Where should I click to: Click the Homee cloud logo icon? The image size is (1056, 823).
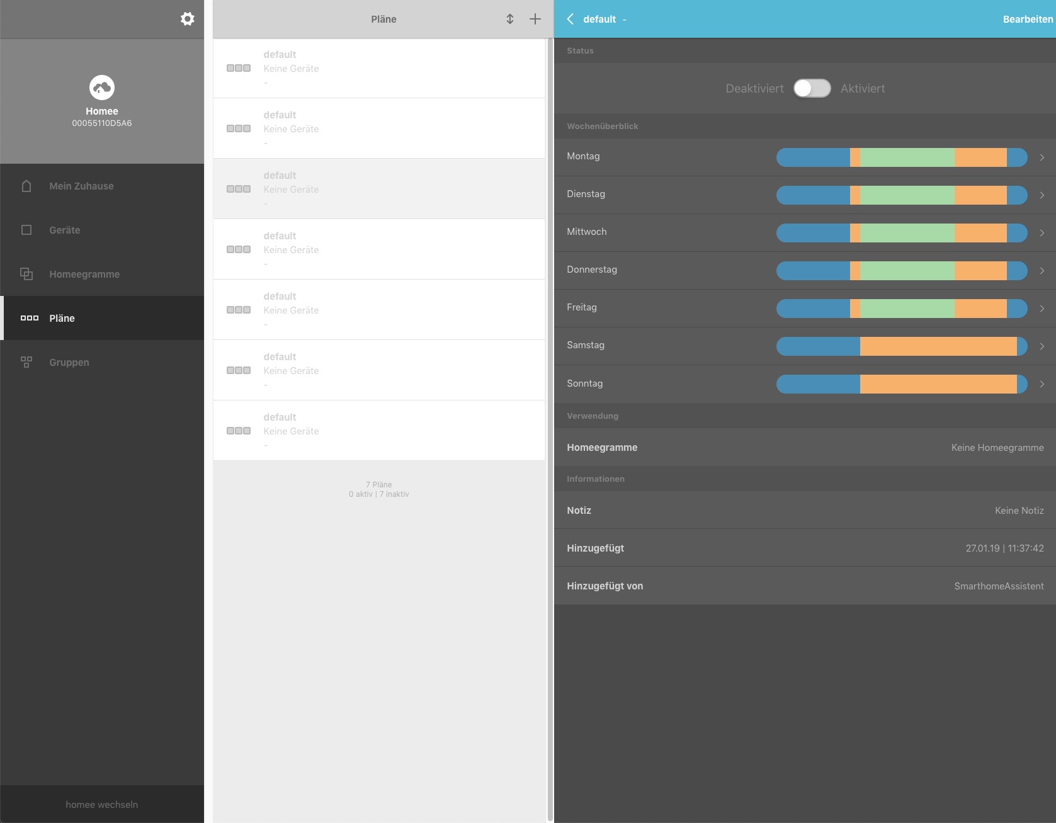[102, 88]
